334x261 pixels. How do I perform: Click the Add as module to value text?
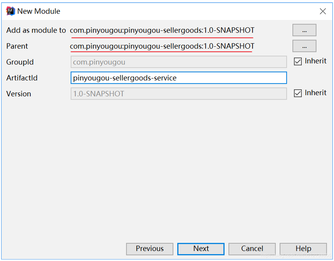pos(162,30)
